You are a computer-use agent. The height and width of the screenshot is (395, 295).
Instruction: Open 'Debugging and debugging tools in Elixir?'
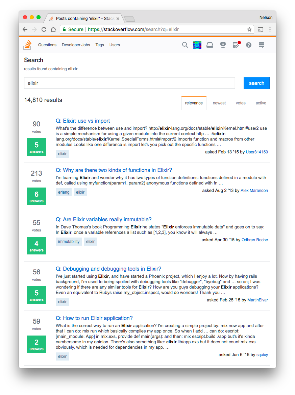click(x=108, y=269)
